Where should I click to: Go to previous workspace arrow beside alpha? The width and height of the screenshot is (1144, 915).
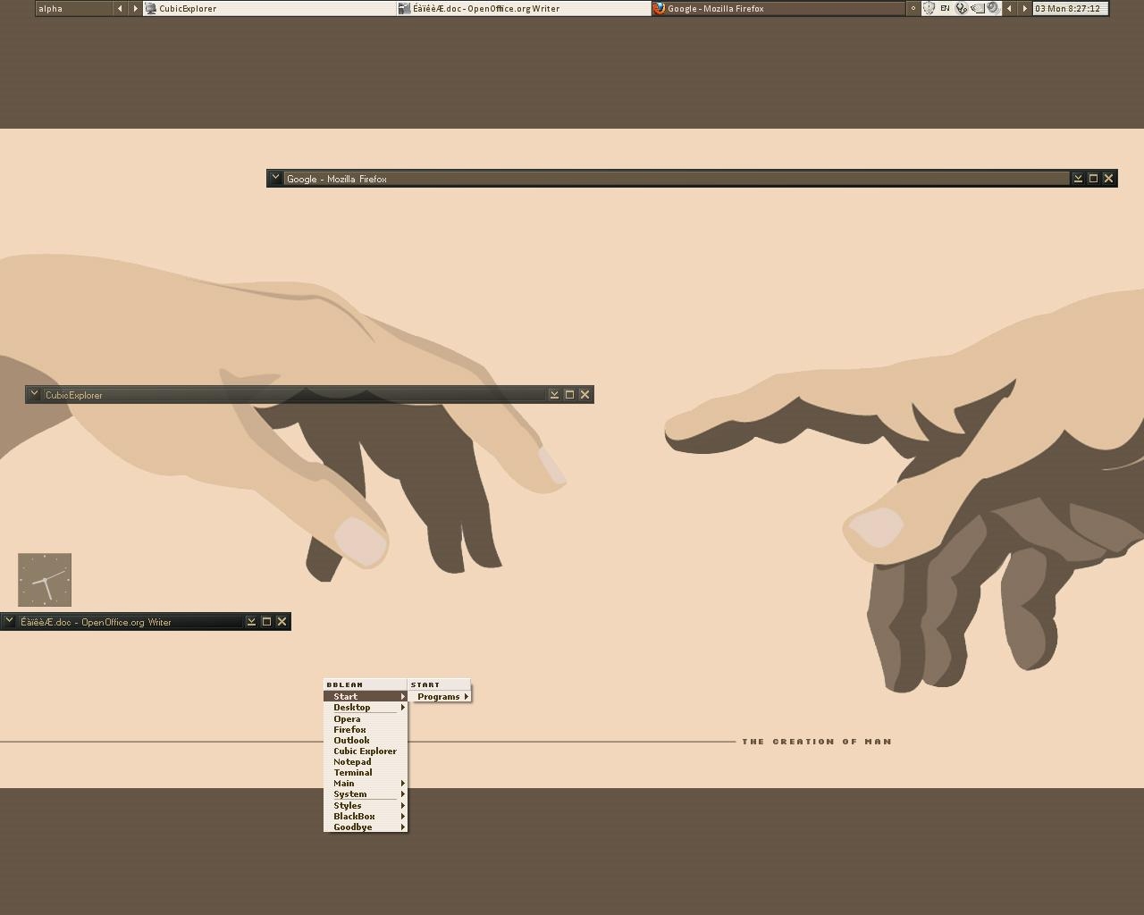120,8
